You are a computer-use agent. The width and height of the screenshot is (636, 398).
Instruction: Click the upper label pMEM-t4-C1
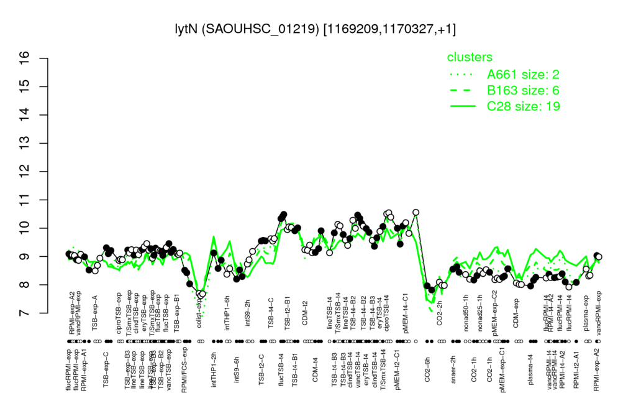[406, 314]
